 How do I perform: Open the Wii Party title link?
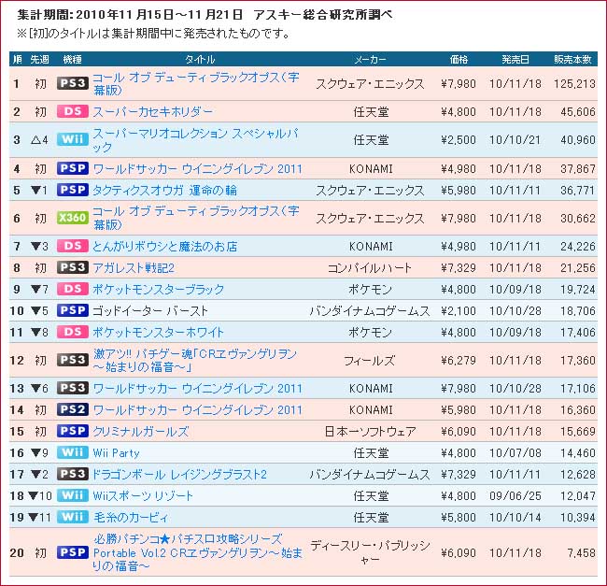pyautogui.click(x=116, y=452)
